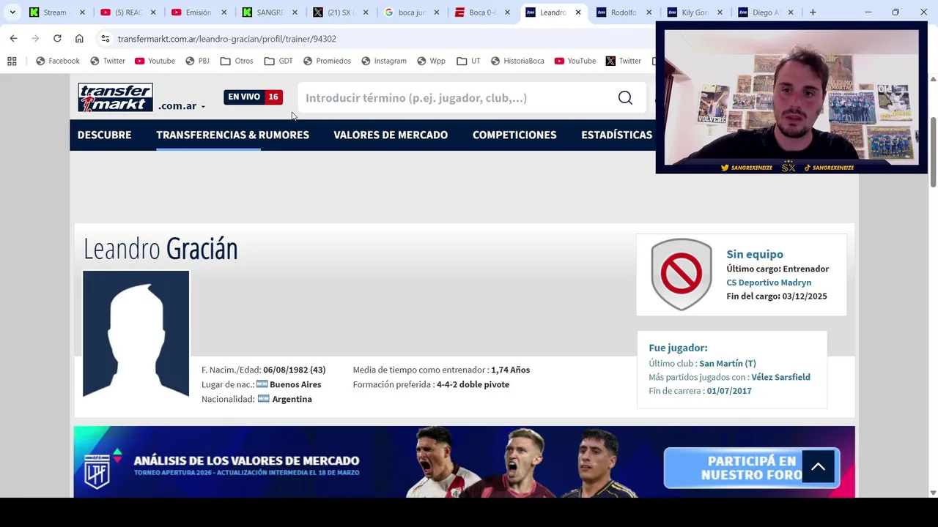Image resolution: width=938 pixels, height=527 pixels.
Task: Switch to the Boca 0-0 tab
Action: click(x=481, y=12)
